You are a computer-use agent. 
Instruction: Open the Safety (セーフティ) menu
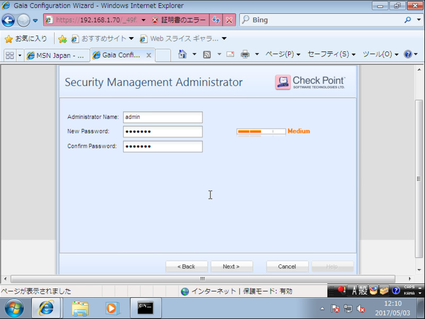[x=331, y=54]
